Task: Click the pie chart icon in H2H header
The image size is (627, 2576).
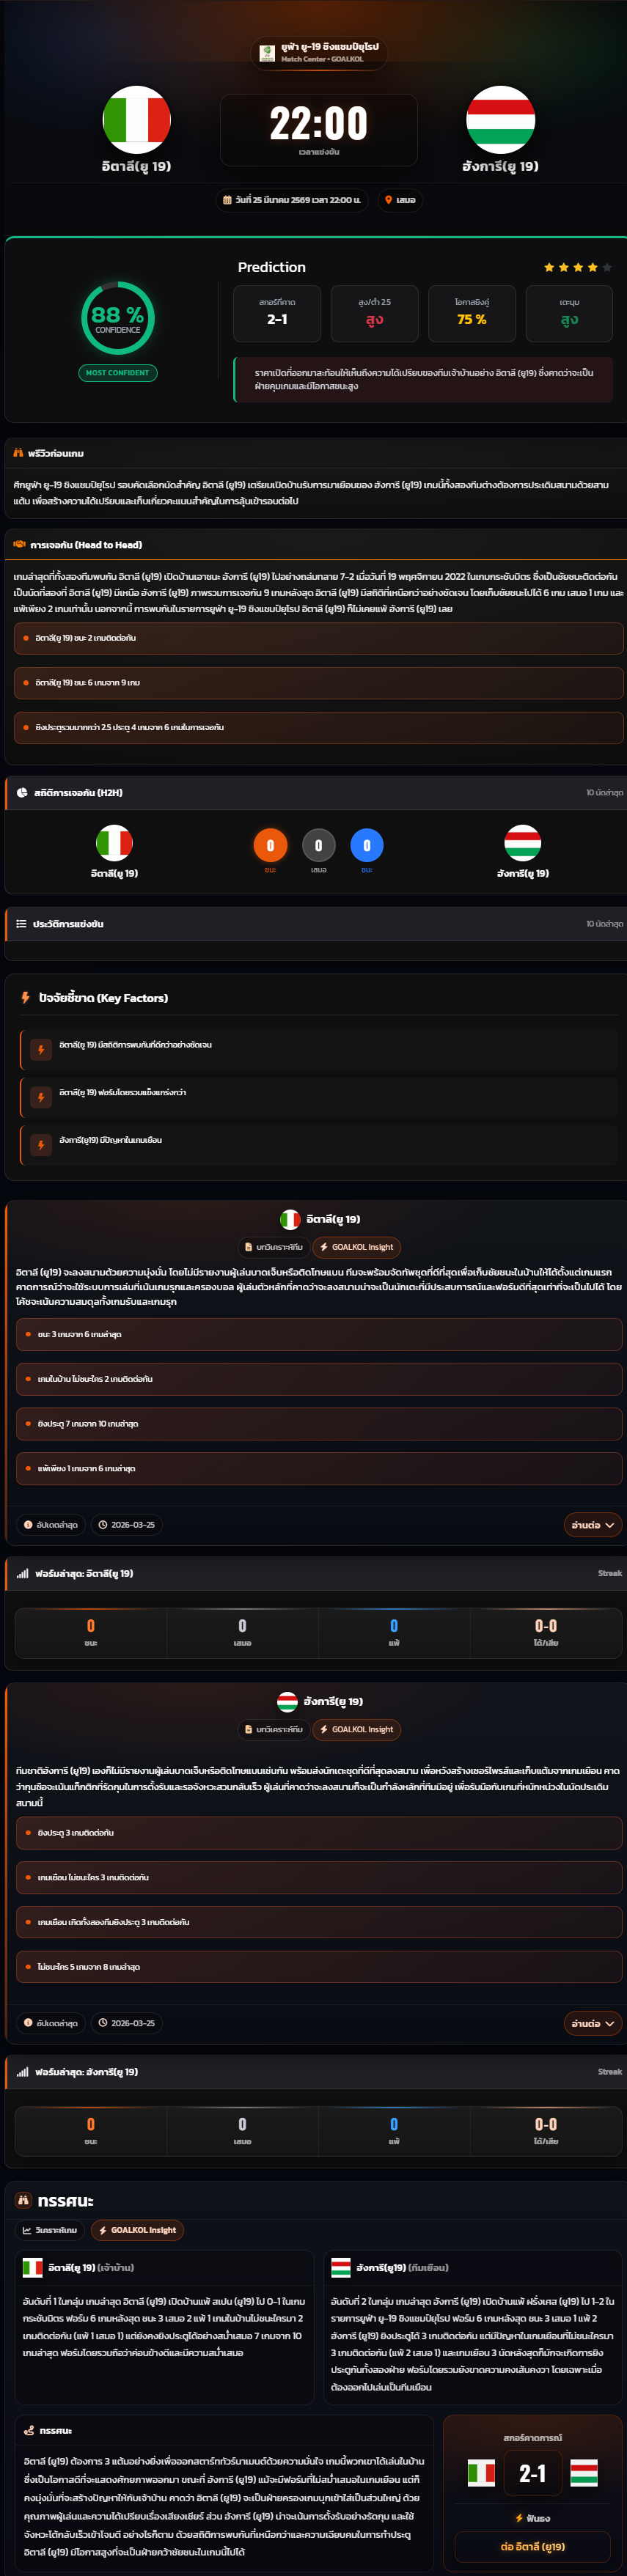Action: (22, 792)
